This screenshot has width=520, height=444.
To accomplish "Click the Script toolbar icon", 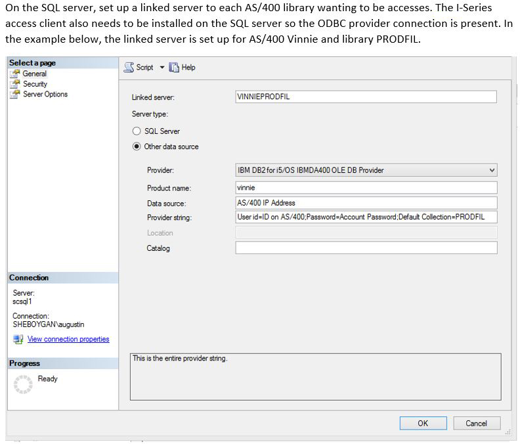I will tap(129, 68).
